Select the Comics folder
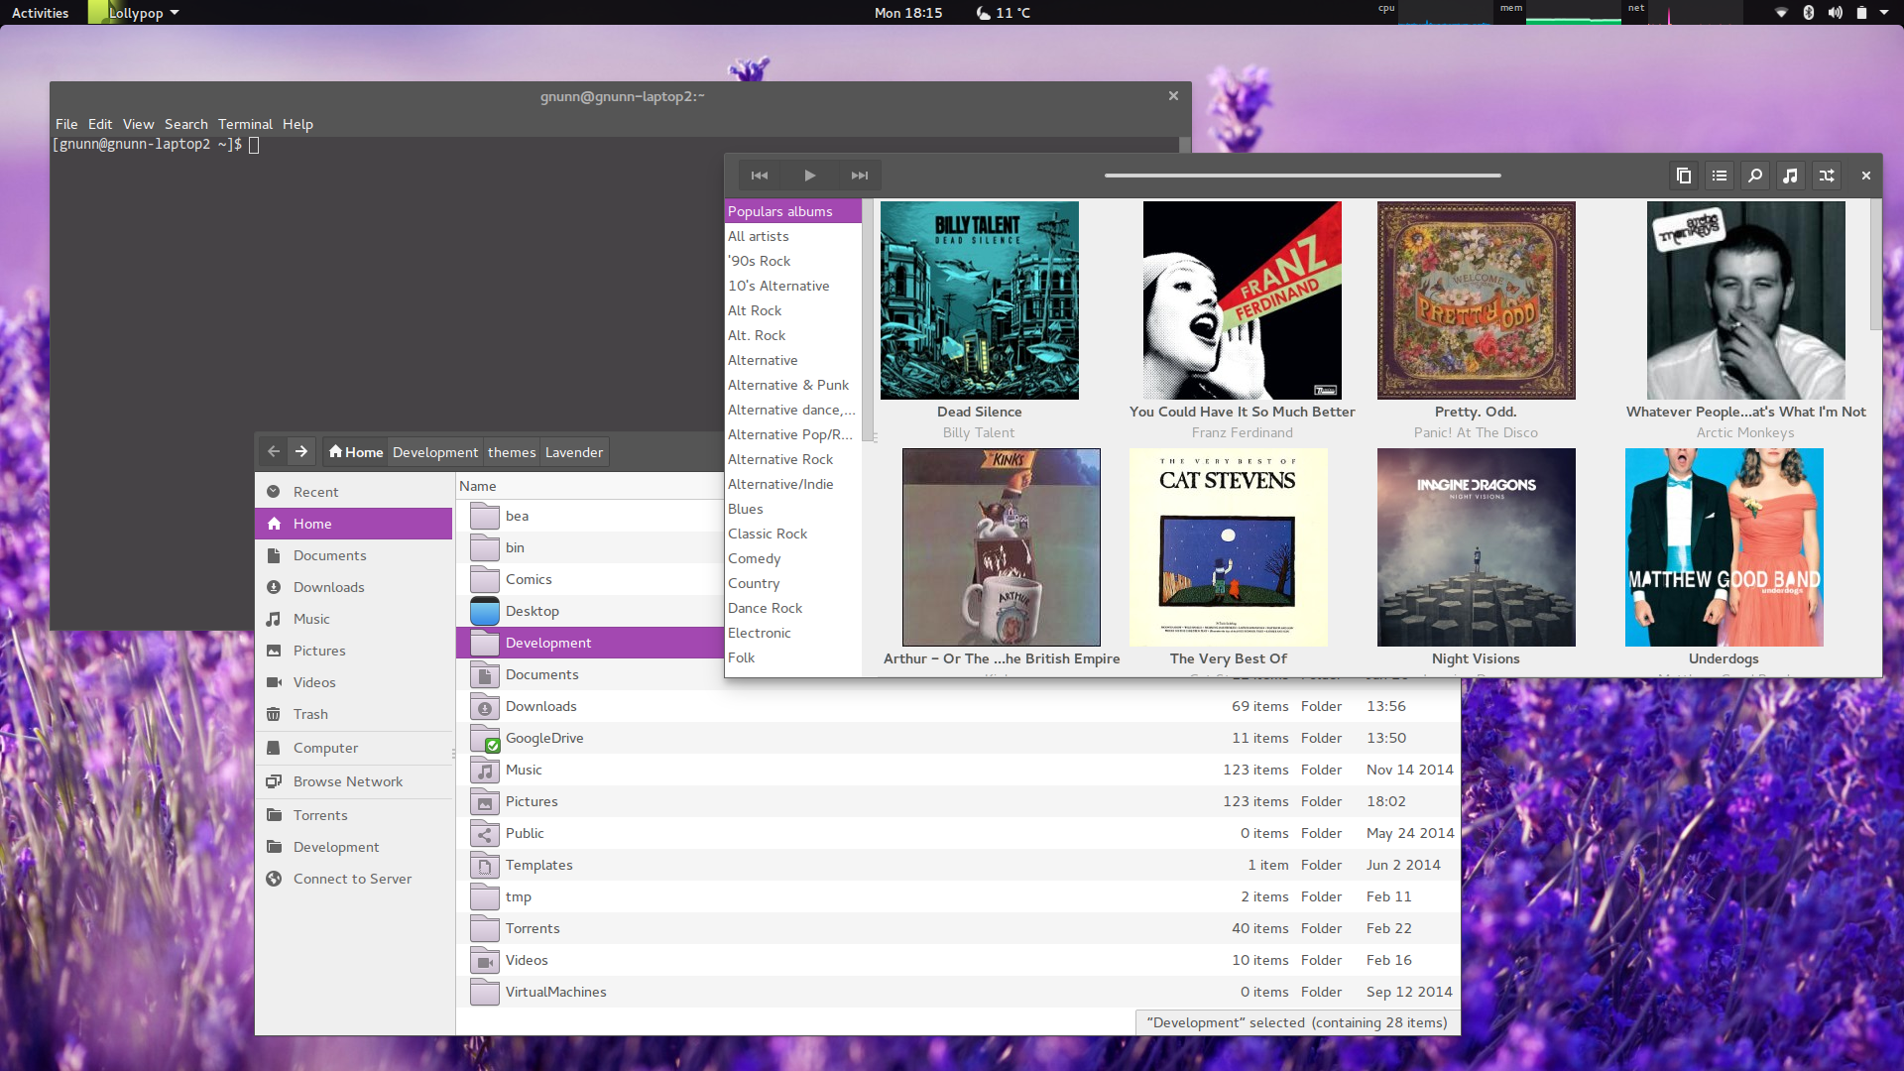 (590, 579)
